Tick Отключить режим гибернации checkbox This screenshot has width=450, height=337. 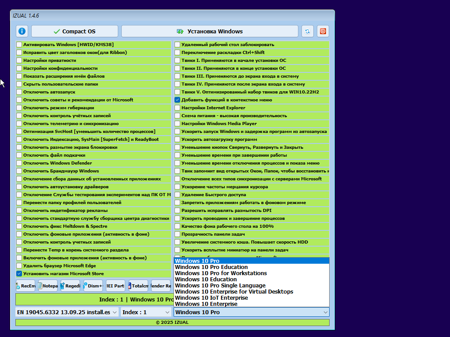tap(19, 108)
